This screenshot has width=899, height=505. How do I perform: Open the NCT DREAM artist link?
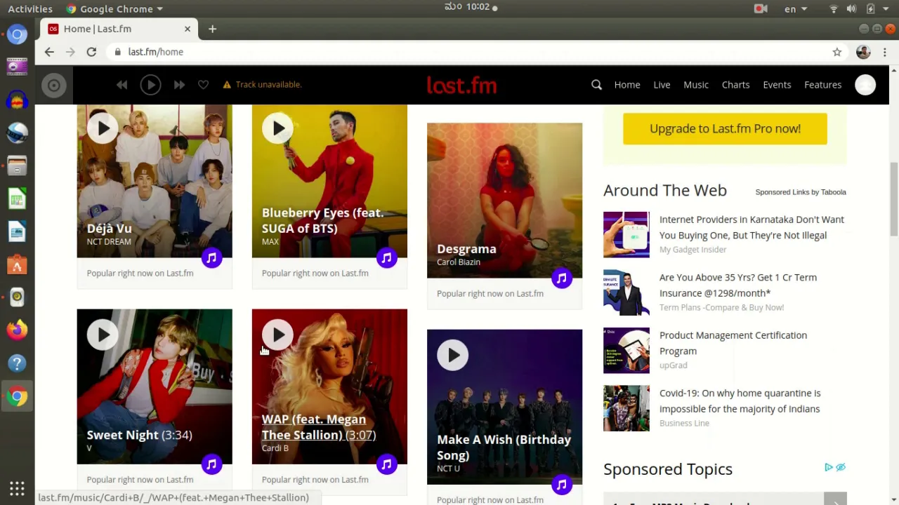[x=109, y=242]
